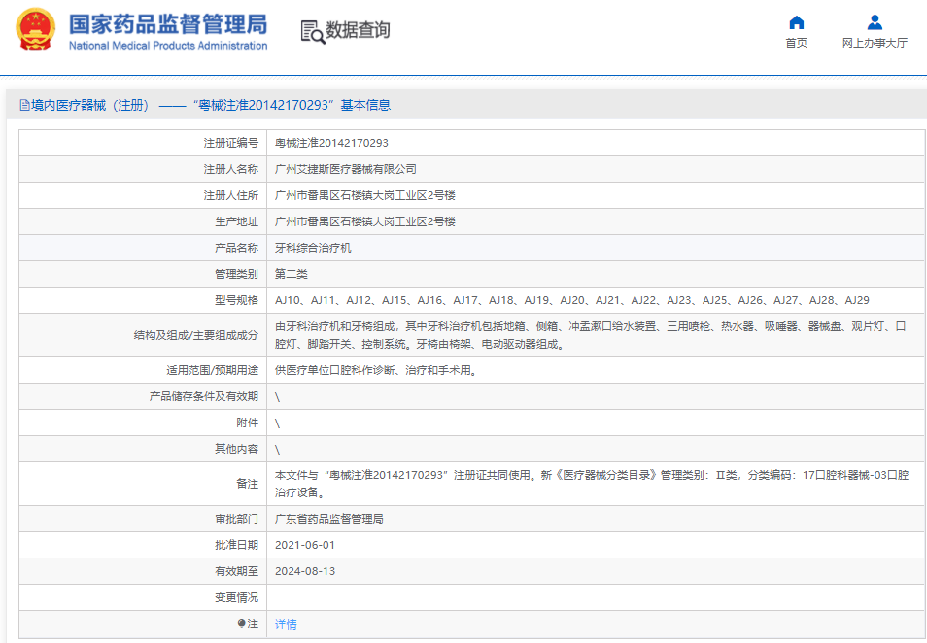Click the 首页 house icon

click(796, 22)
